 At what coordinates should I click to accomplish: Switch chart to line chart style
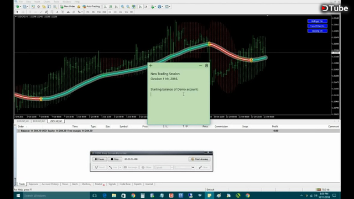(116, 7)
